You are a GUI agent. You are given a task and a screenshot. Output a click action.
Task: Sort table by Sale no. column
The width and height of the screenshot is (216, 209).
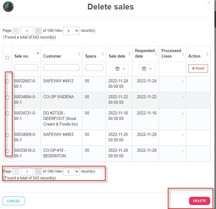[x=38, y=54]
